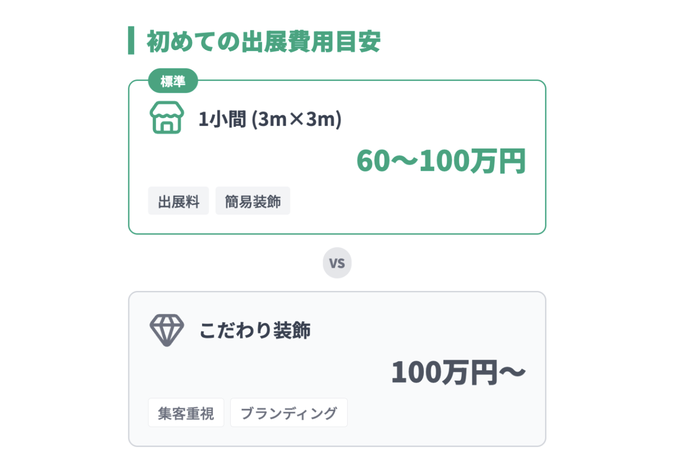Click the green accent bar beside heading
Image resolution: width=687 pixels, height=454 pixels.
131,41
